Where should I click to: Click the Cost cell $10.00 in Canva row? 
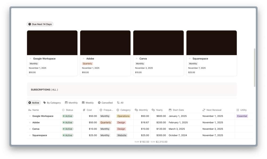[93, 129]
